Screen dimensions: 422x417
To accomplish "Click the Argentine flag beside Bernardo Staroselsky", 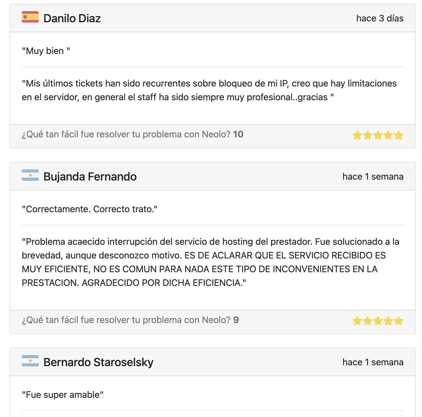I will coord(30,361).
